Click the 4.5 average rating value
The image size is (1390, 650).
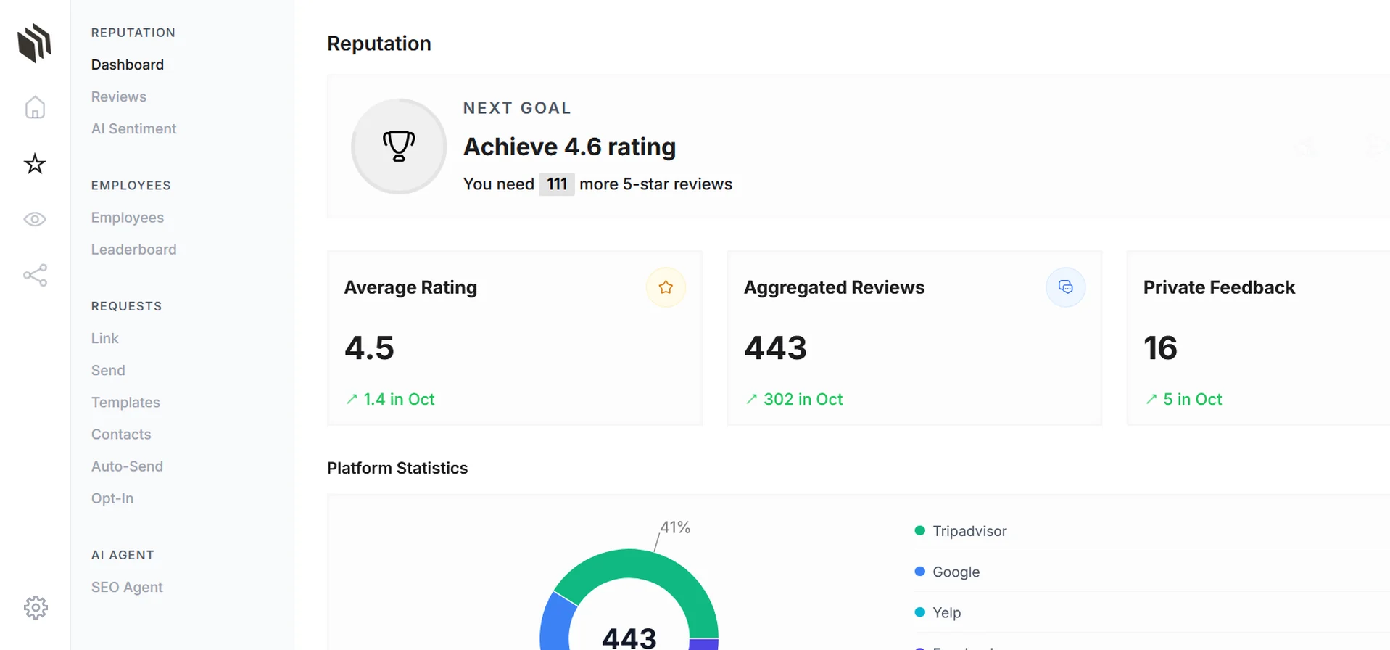click(369, 347)
